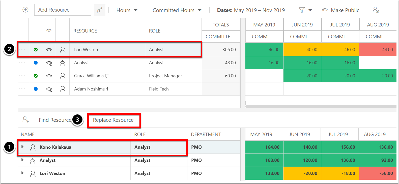Open the filter dropdown arrow
Screen dimensions: 399x184
click(310, 10)
